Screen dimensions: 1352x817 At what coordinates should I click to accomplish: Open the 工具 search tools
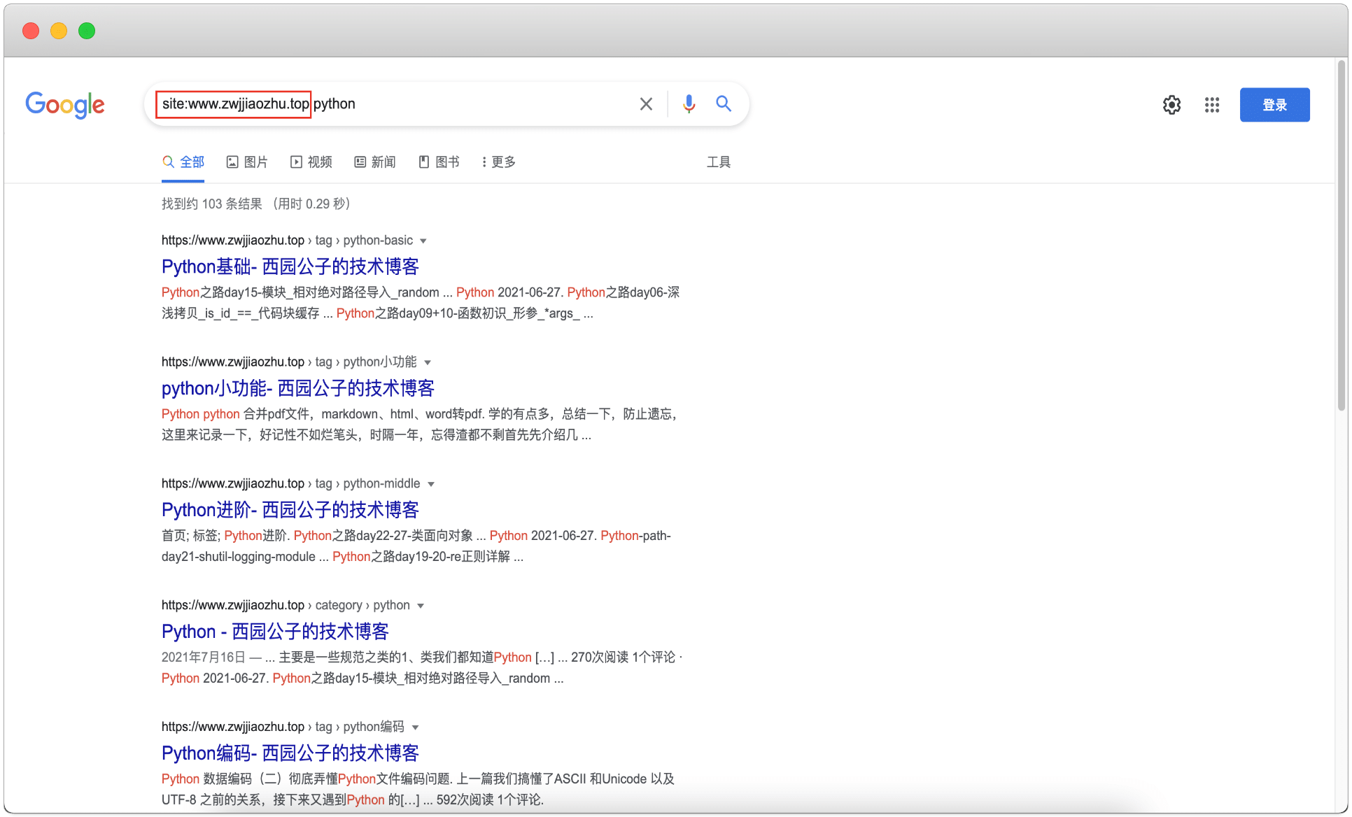[x=719, y=162]
